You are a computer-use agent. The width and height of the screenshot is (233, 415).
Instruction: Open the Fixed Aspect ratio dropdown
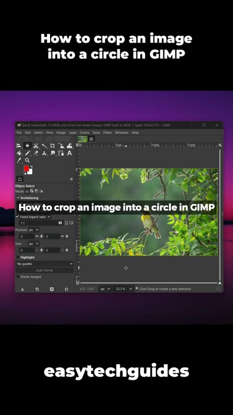(36, 217)
